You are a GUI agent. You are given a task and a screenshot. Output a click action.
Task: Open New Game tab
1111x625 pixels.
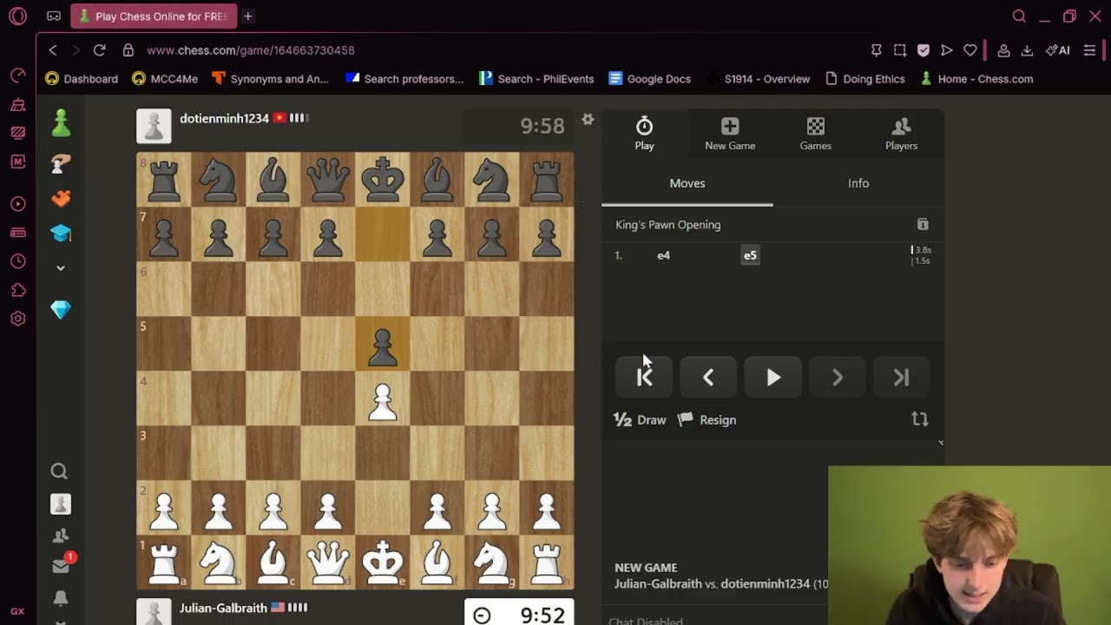click(730, 134)
